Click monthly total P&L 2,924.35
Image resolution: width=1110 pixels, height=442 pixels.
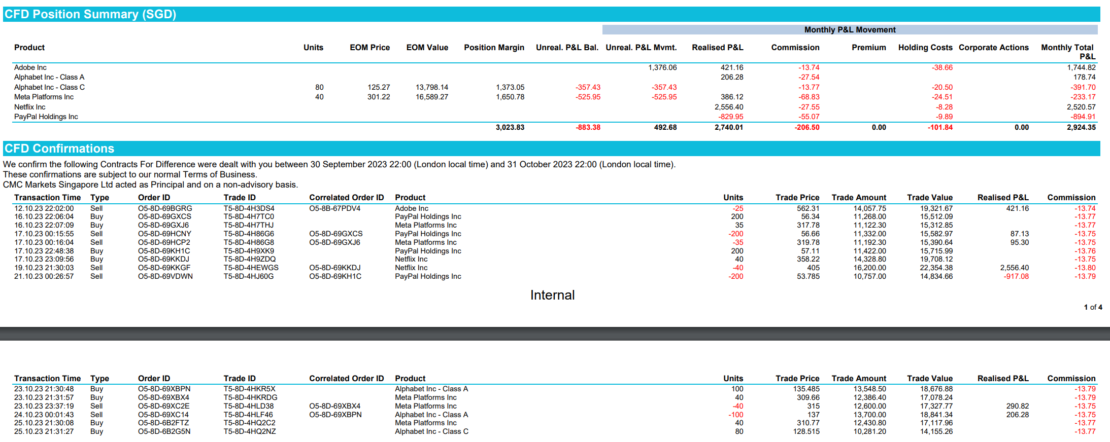1081,127
